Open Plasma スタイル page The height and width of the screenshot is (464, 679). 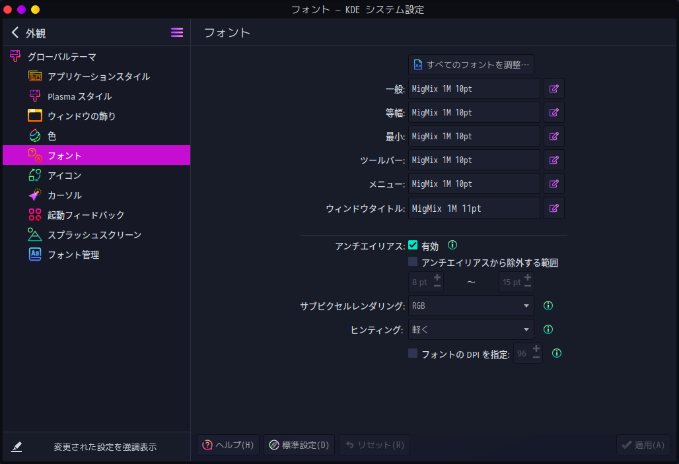(96, 96)
